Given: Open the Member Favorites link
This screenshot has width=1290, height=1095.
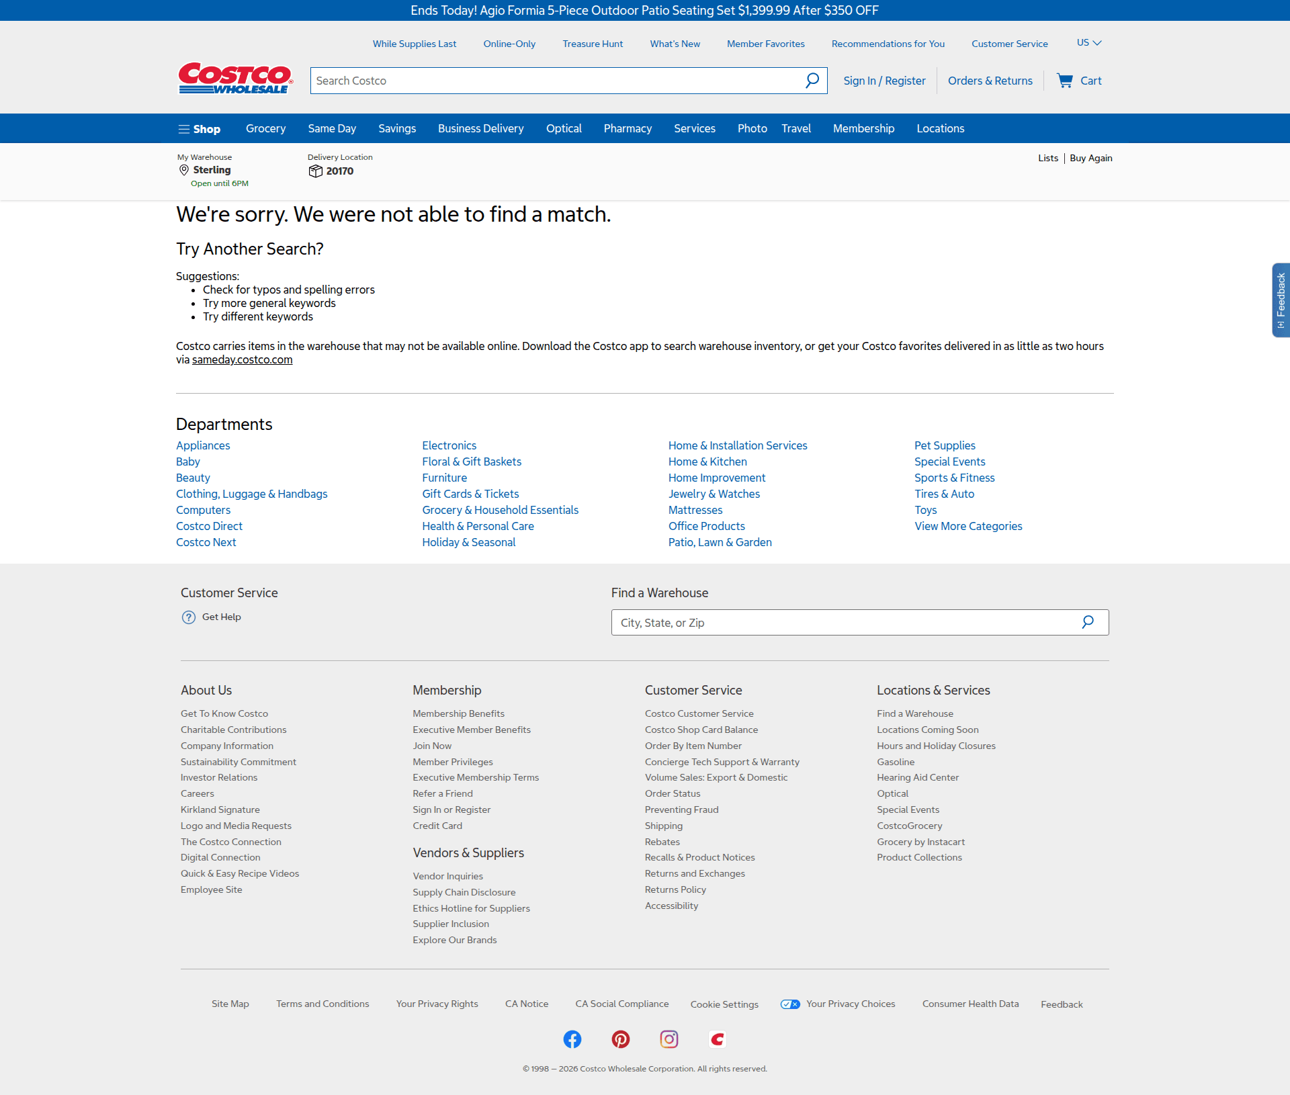Looking at the screenshot, I should [766, 44].
